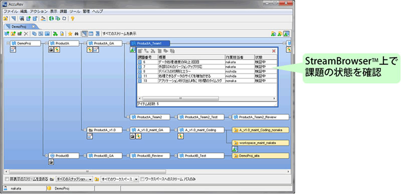Collapse the ProductA stream node

[46, 43]
